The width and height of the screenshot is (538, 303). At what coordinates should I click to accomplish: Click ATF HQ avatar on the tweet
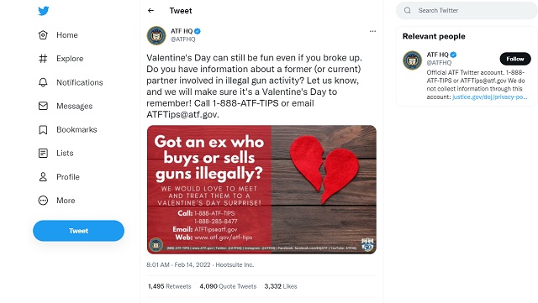tap(156, 35)
